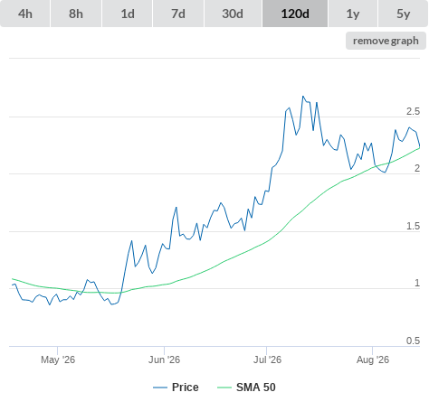This screenshot has width=429, height=411.
Task: Click the Jul '26 axis tick label
Action: [x=267, y=360]
